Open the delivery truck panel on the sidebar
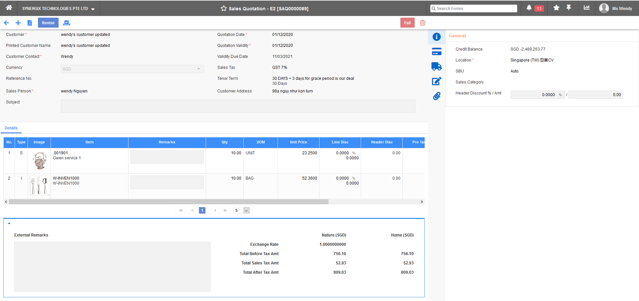 point(437,66)
